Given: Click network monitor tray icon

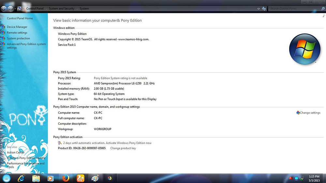Looking at the screenshot, I should point(296,178).
